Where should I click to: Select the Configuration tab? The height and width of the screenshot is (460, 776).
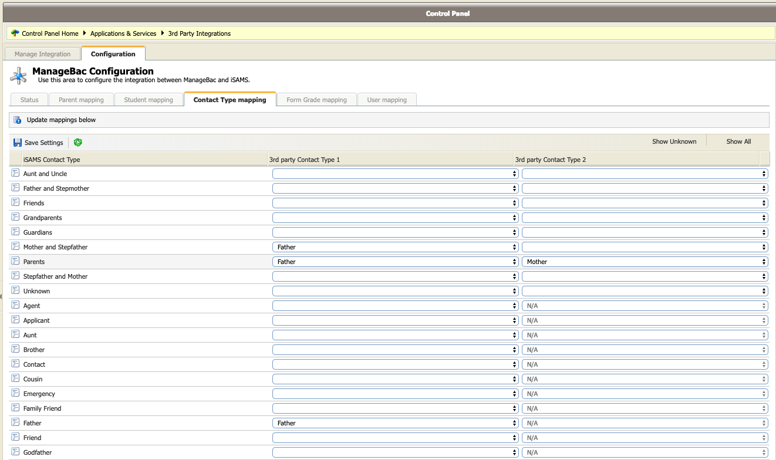click(x=113, y=54)
